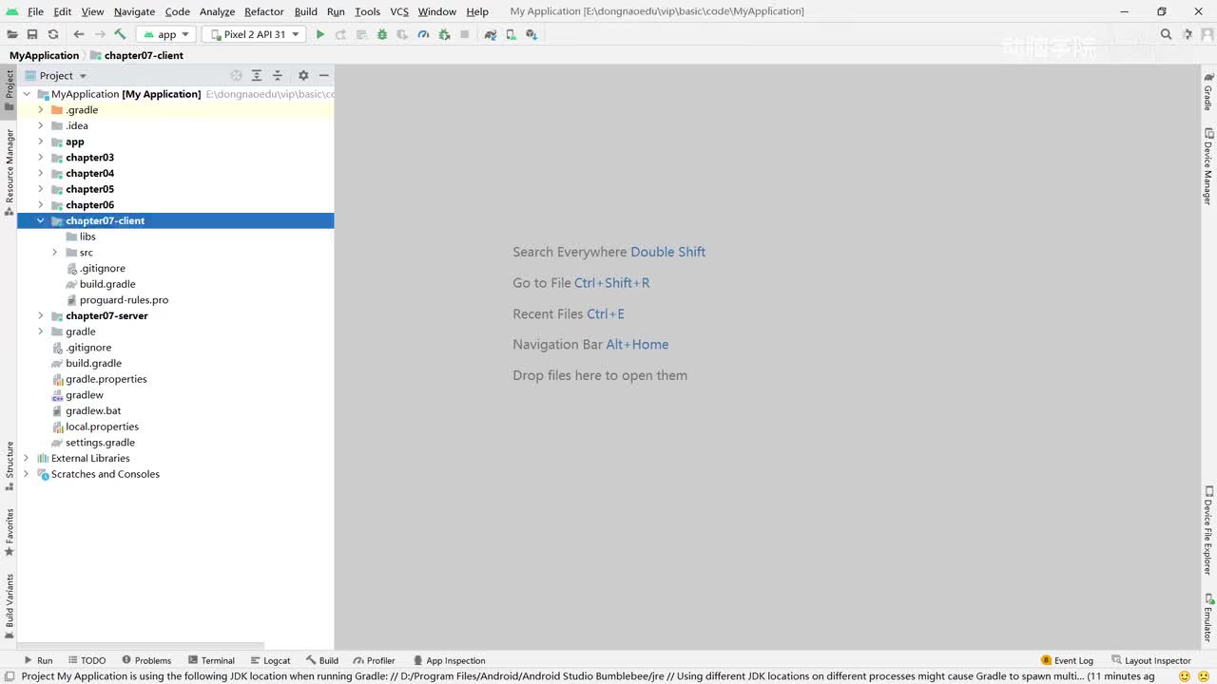Open the Logcat tool window tab
The height and width of the screenshot is (684, 1217).
pyautogui.click(x=270, y=660)
